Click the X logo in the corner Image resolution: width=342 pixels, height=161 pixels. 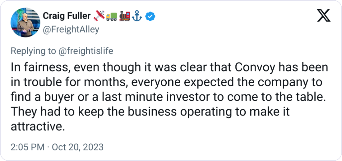coord(324,16)
